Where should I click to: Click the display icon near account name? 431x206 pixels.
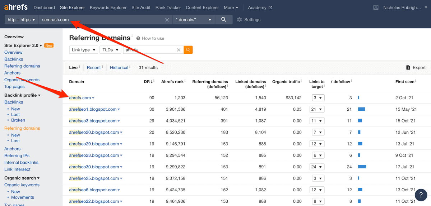coord(376,8)
